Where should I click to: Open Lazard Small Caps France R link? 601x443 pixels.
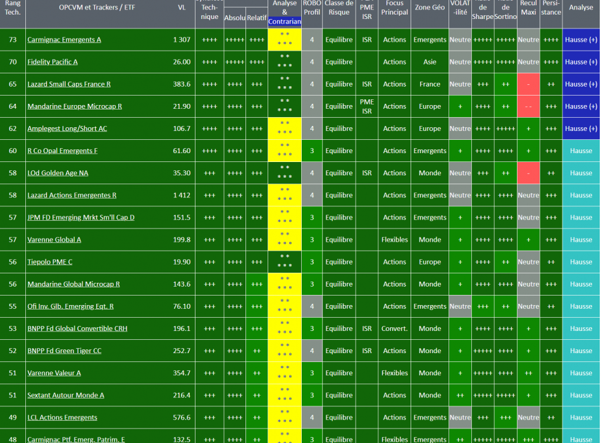[68, 84]
